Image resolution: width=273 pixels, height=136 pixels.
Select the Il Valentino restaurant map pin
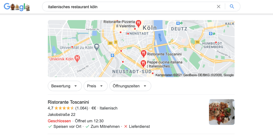139,24
